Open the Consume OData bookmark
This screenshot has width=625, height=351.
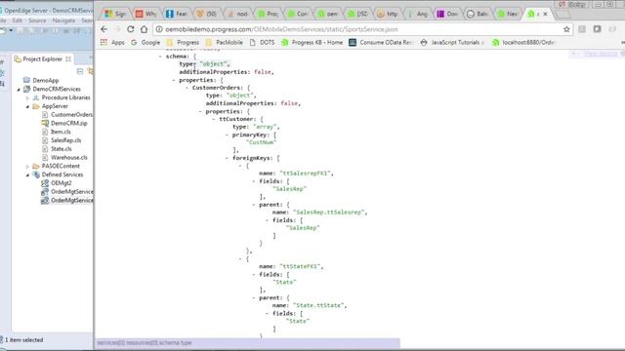pos(381,42)
